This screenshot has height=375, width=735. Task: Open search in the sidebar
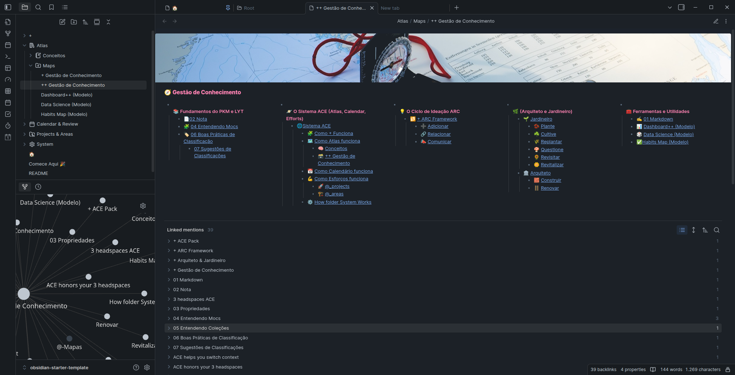[x=38, y=7]
